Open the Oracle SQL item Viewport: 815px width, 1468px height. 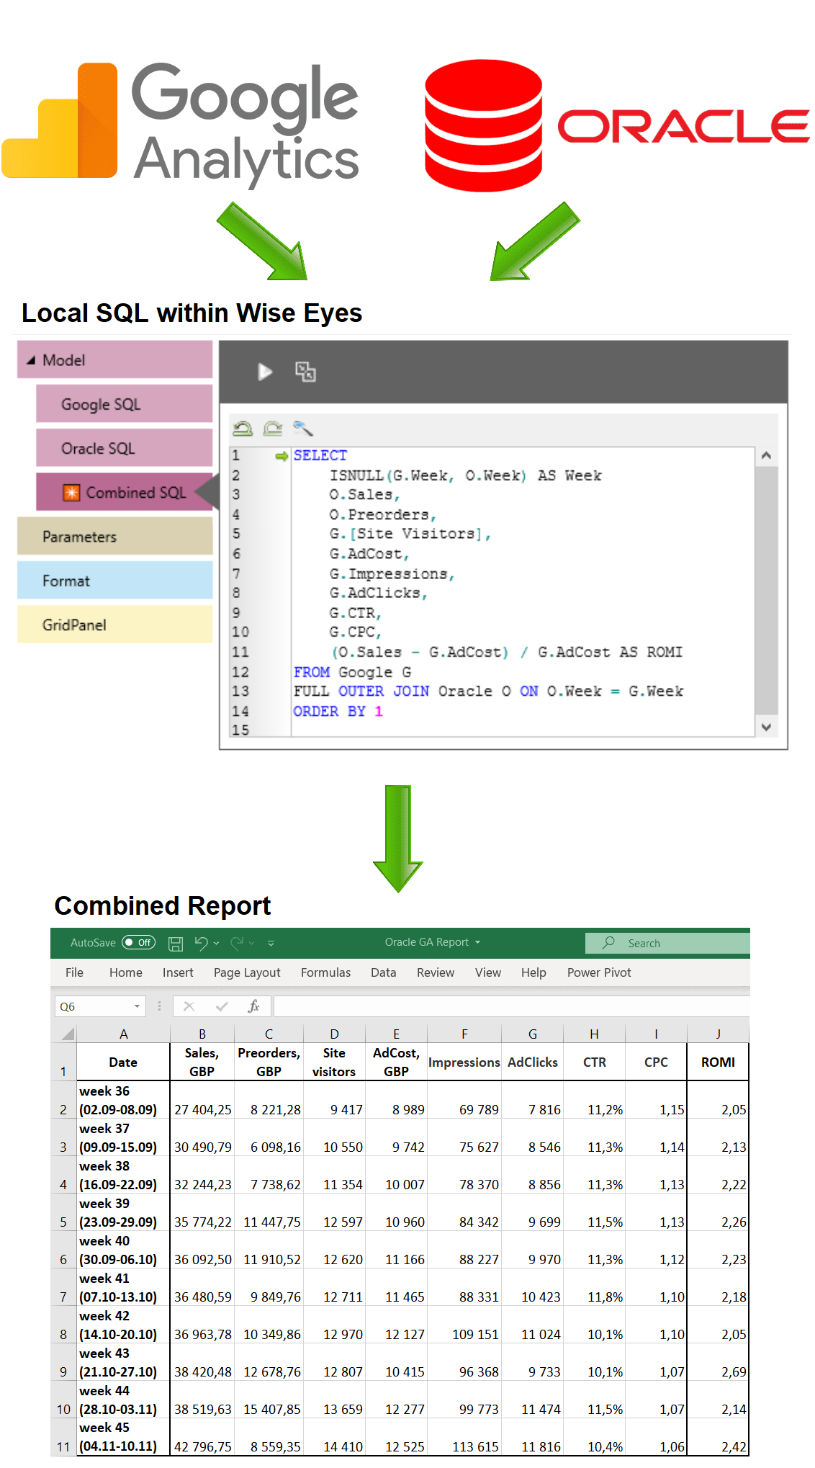click(x=125, y=448)
